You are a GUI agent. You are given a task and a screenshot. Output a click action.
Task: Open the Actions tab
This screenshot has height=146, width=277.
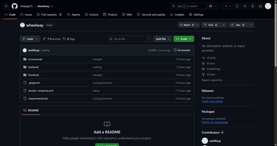tap(91, 15)
